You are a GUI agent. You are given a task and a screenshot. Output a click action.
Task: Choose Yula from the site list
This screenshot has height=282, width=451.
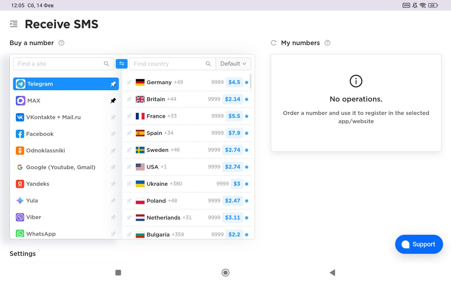[x=66, y=200]
